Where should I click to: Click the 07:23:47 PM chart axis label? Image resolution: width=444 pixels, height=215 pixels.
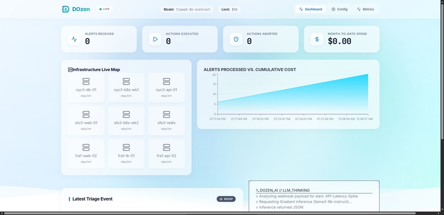click(x=282, y=119)
